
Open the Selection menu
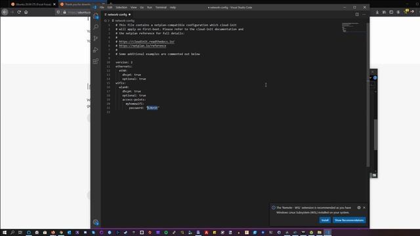(121, 7)
